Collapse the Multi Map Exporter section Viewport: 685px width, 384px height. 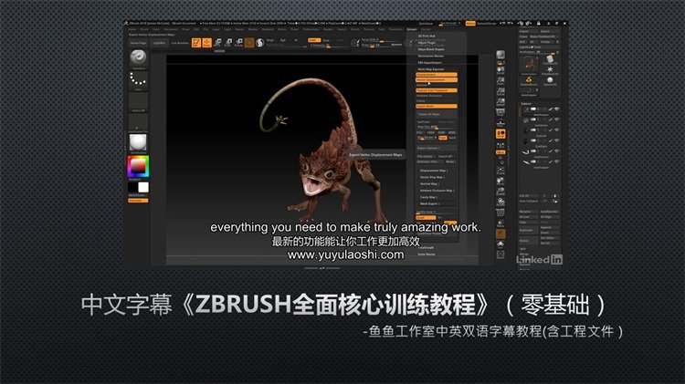(x=431, y=69)
